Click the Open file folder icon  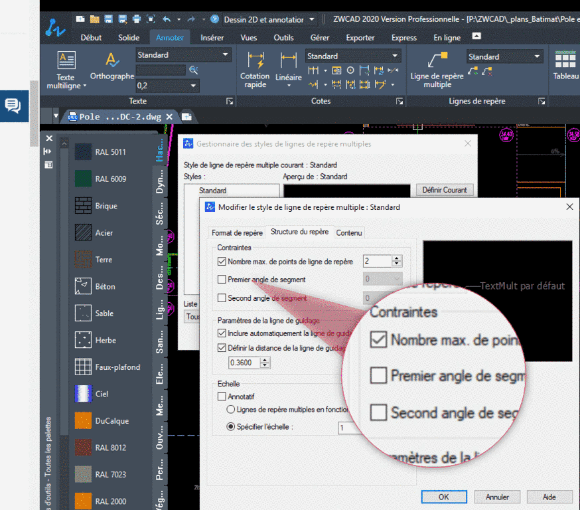[95, 19]
